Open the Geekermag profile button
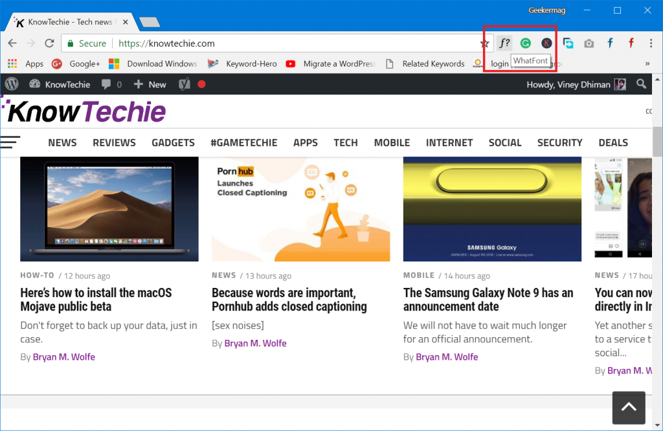 tap(546, 10)
